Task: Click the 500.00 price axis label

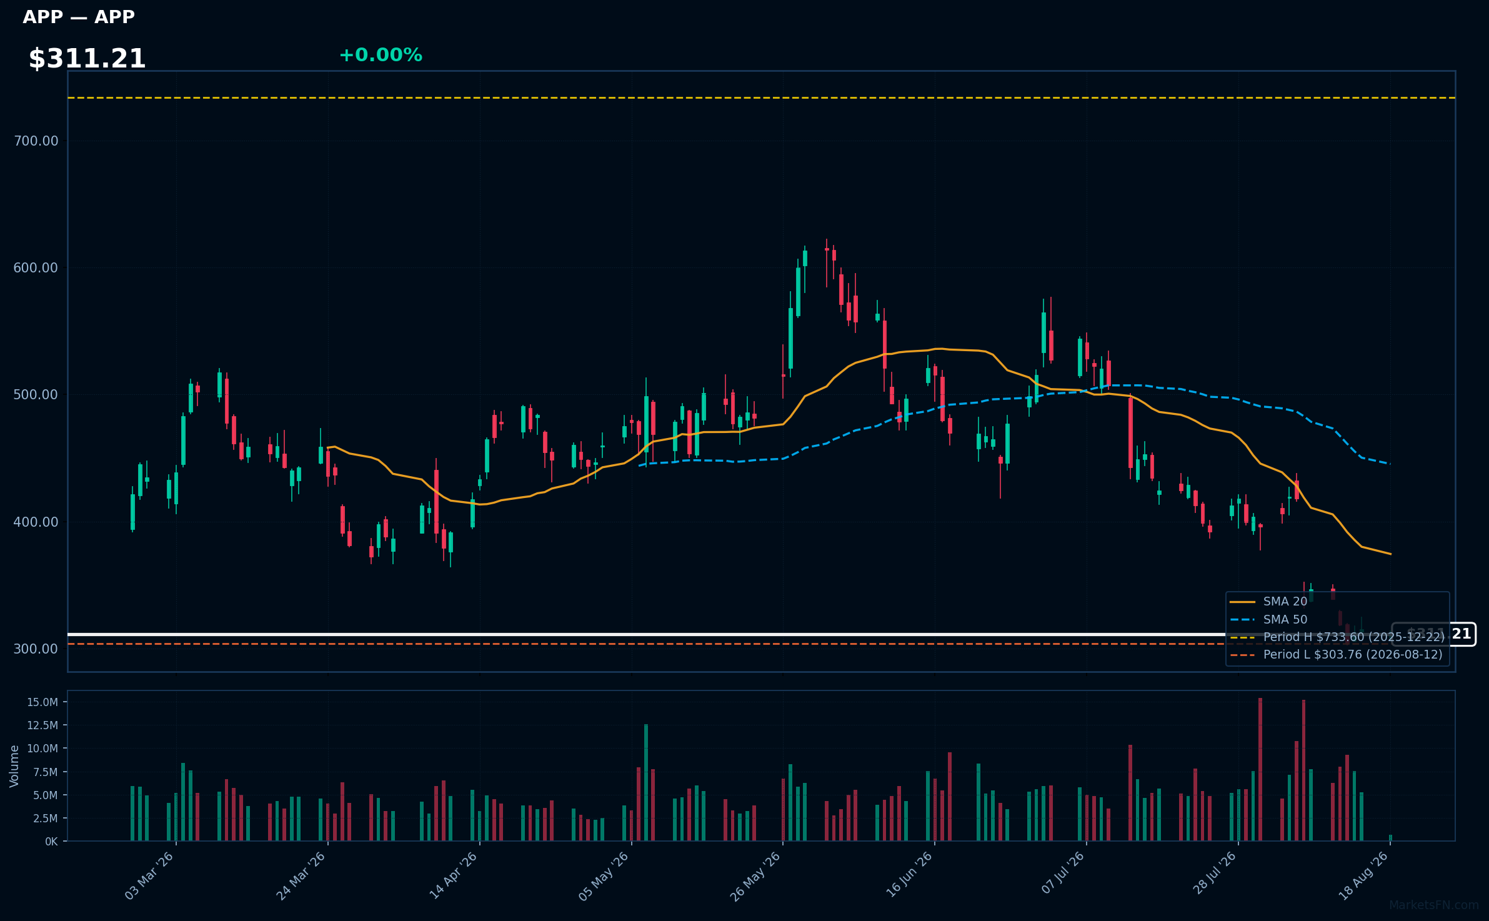Action: pyautogui.click(x=36, y=395)
